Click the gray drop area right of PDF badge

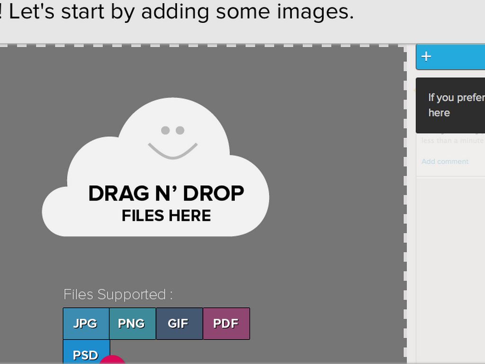[x=322, y=324]
